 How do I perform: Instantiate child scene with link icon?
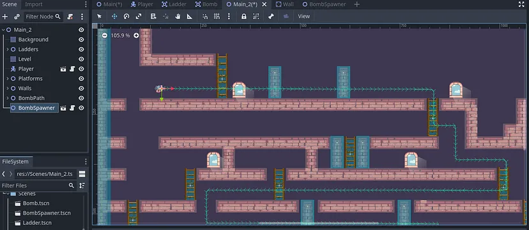pyautogui.click(x=17, y=17)
